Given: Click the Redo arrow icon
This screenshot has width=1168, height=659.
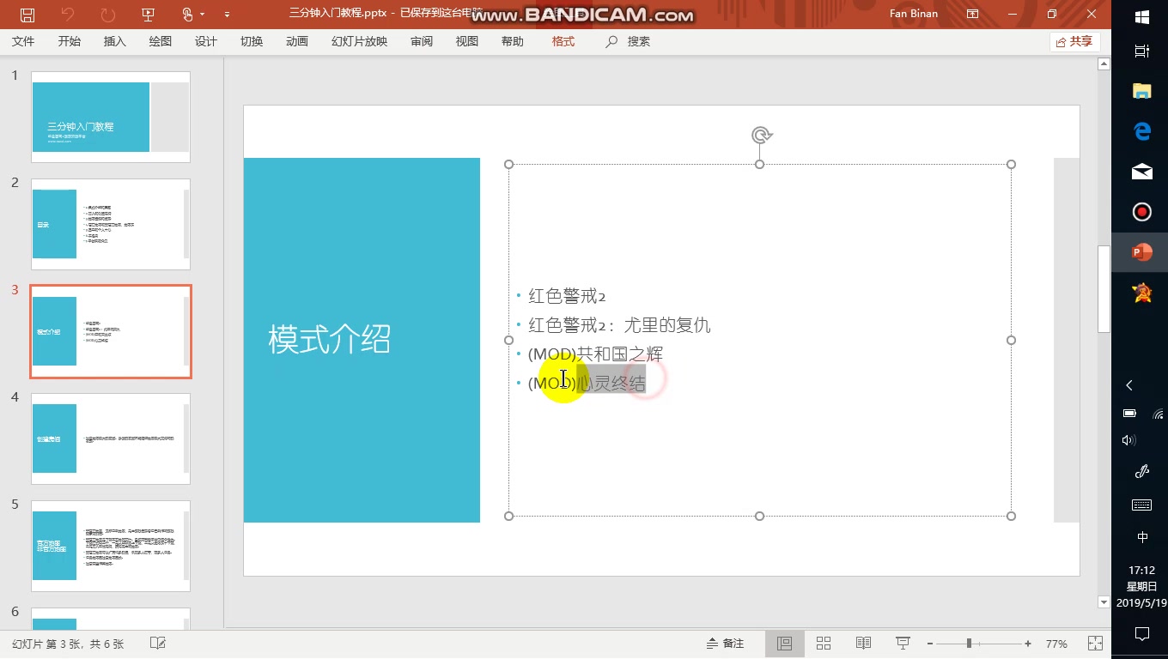Looking at the screenshot, I should pyautogui.click(x=107, y=15).
